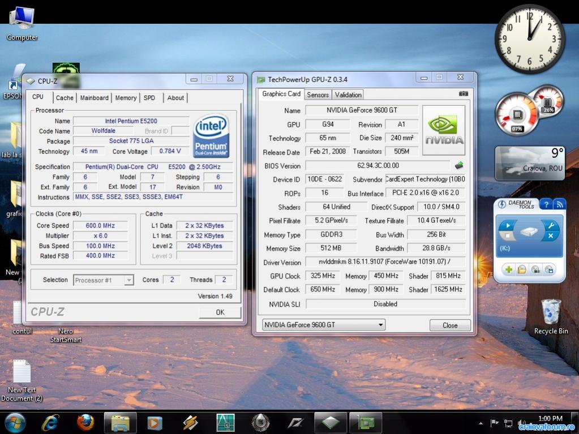
Task: Click the CPU-Z taskbar button
Action: click(x=331, y=423)
